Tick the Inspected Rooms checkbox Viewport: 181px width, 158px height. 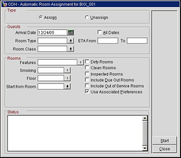point(87,74)
